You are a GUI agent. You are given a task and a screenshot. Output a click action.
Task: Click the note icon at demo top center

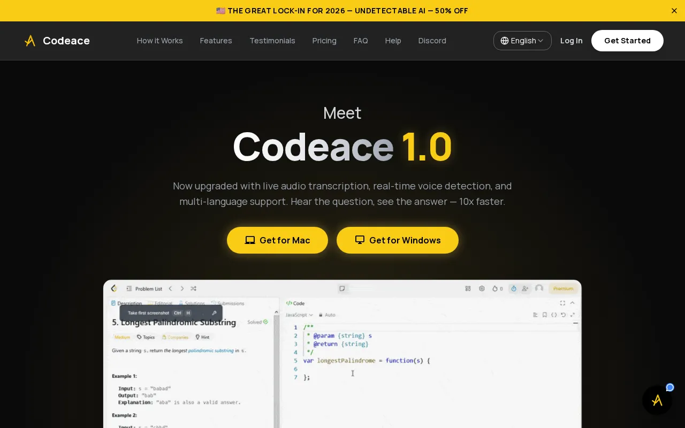click(342, 288)
